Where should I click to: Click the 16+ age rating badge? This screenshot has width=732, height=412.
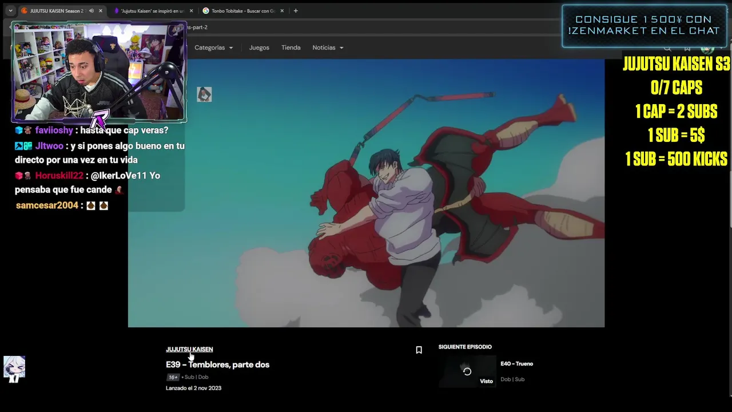tap(173, 377)
